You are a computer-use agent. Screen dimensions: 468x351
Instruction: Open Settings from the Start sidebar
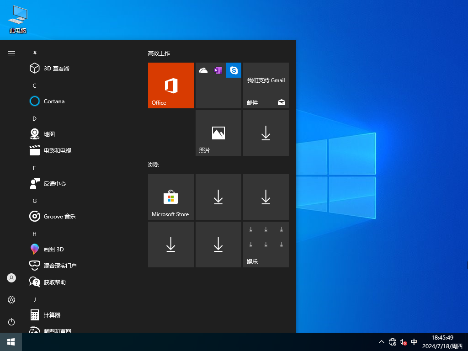[x=11, y=300]
